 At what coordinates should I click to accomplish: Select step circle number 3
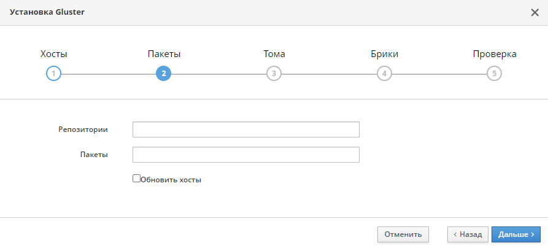point(274,74)
